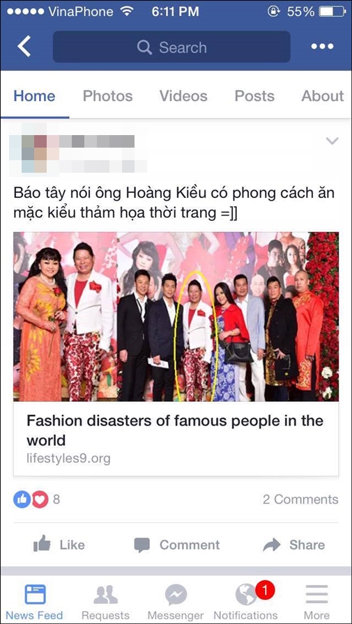The width and height of the screenshot is (352, 624).
Task: Open the Posts tab
Action: pyautogui.click(x=254, y=96)
